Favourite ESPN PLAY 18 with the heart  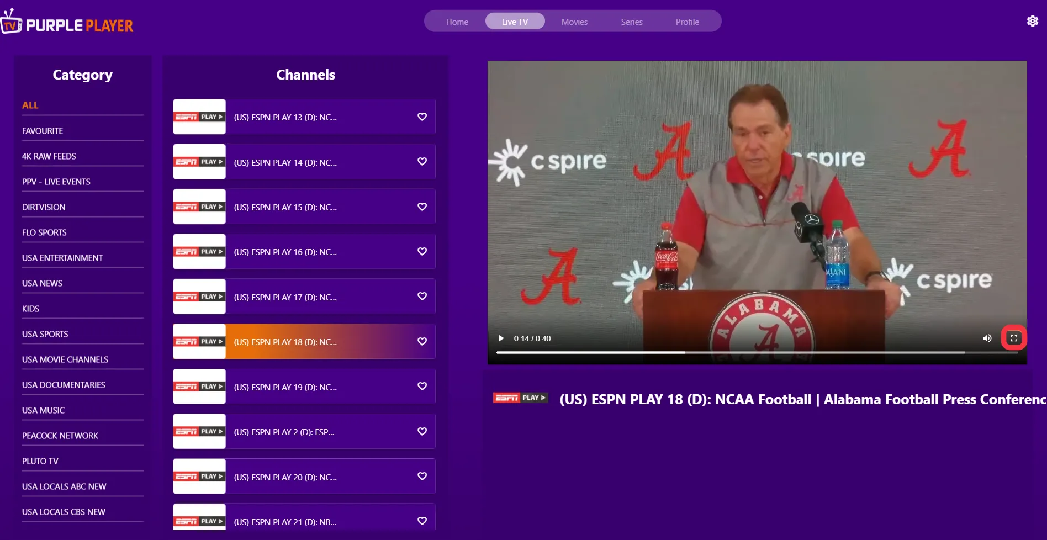422,341
